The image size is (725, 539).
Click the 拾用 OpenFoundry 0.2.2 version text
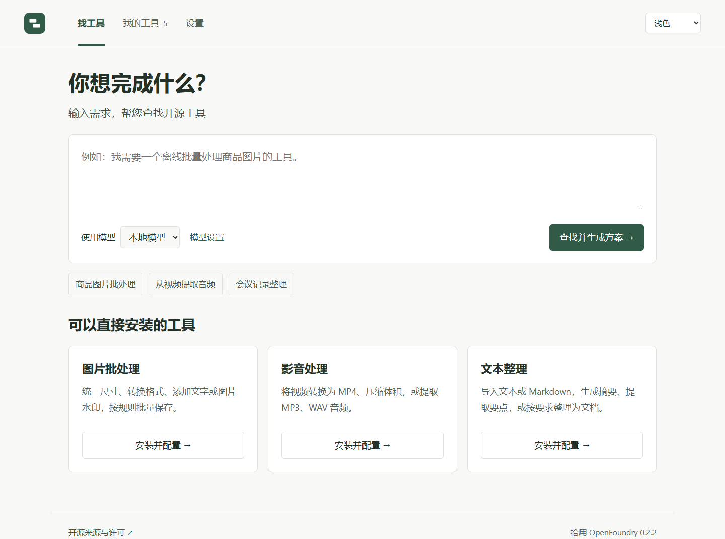[613, 532]
